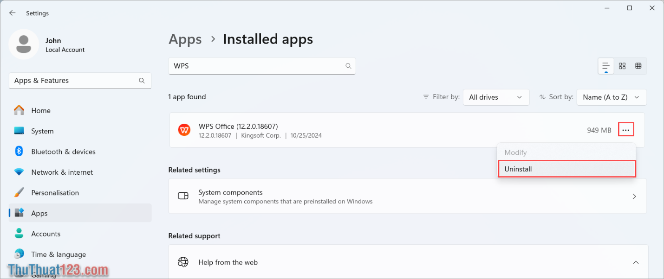Screen dimensions: 664x279
Task: Open Bluetooth & devices settings
Action: pos(80,152)
